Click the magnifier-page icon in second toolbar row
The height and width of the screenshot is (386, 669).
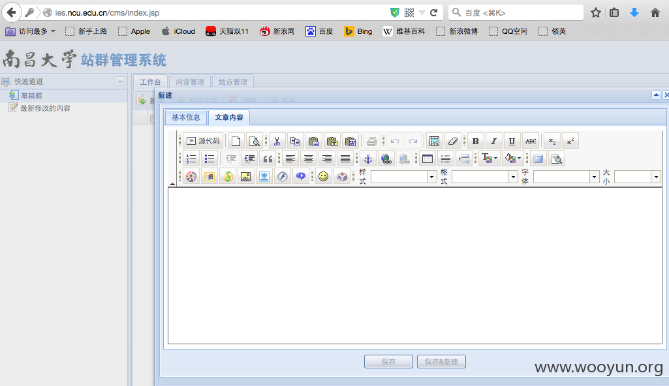point(557,159)
